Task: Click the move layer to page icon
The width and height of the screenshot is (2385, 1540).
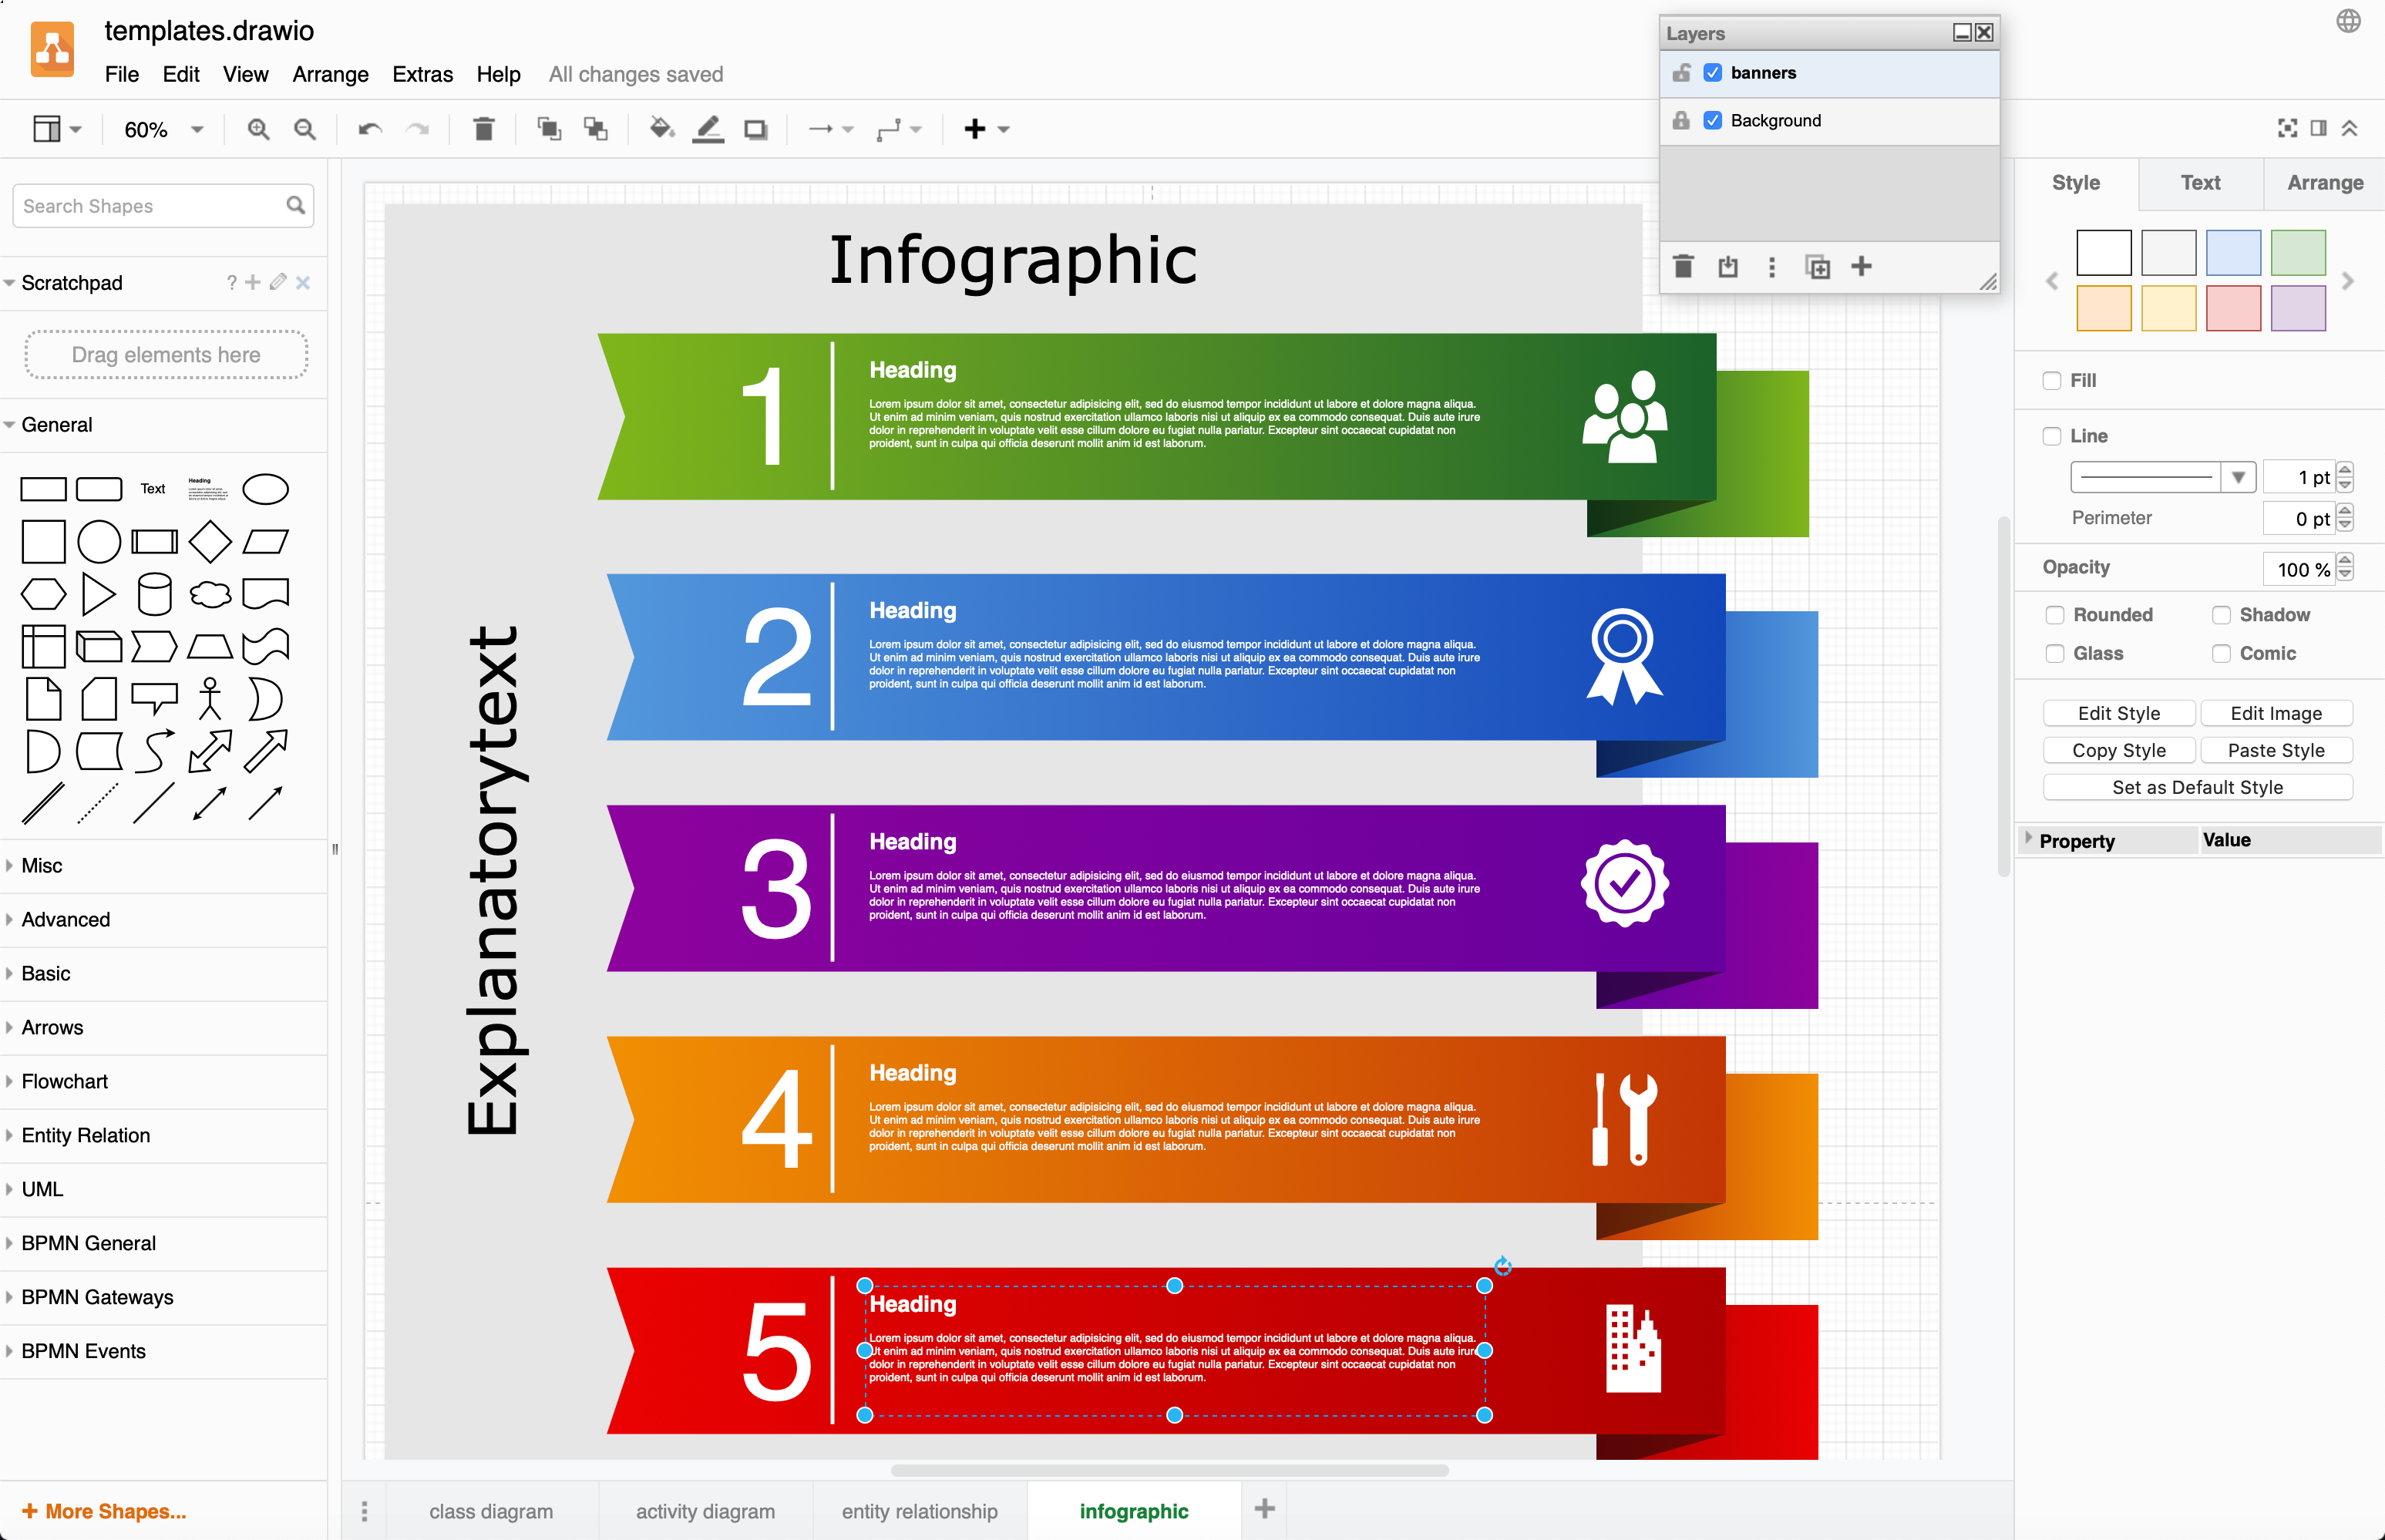Action: click(x=1726, y=266)
